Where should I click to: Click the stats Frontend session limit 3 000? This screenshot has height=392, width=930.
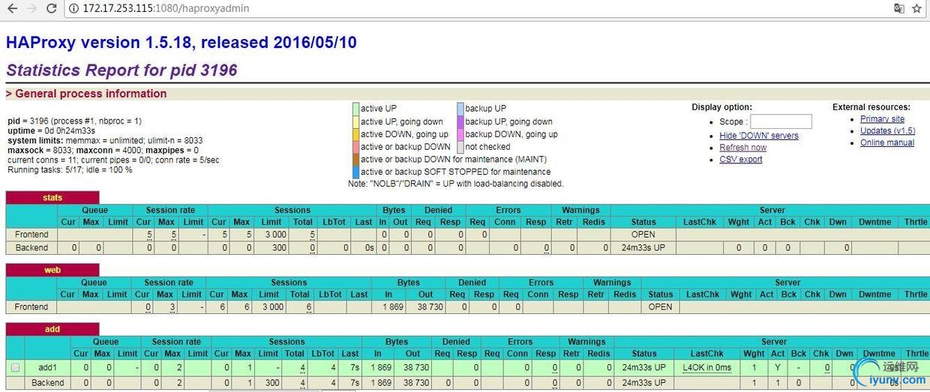point(274,235)
